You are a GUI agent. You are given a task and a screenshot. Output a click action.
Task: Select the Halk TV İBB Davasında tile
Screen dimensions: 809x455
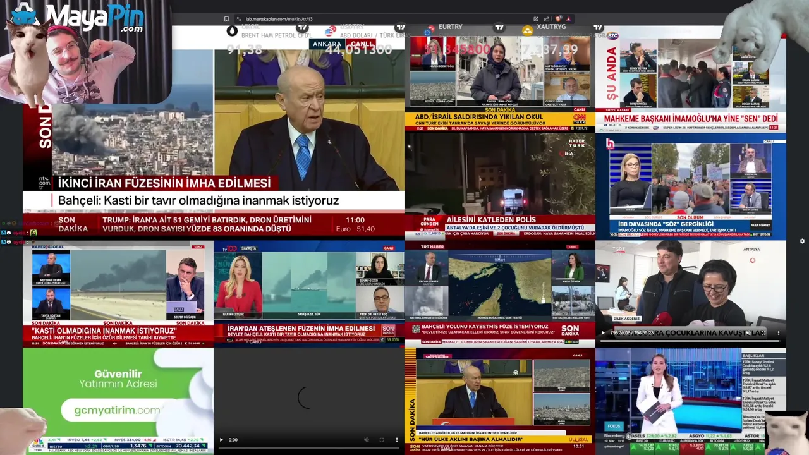691,187
